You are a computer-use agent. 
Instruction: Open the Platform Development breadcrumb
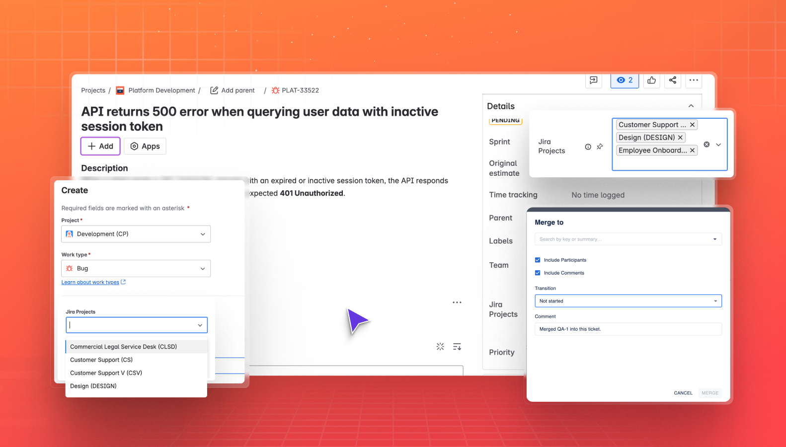coord(161,90)
